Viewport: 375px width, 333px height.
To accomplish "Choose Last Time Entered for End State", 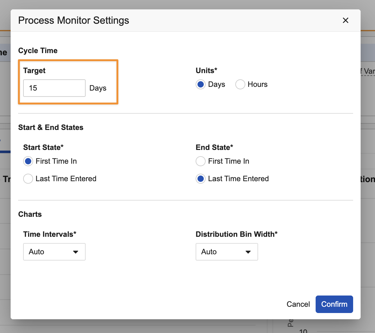I will pos(201,179).
